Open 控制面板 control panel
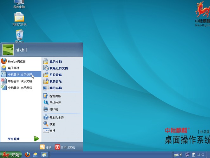The image size is (210, 158). point(55,96)
